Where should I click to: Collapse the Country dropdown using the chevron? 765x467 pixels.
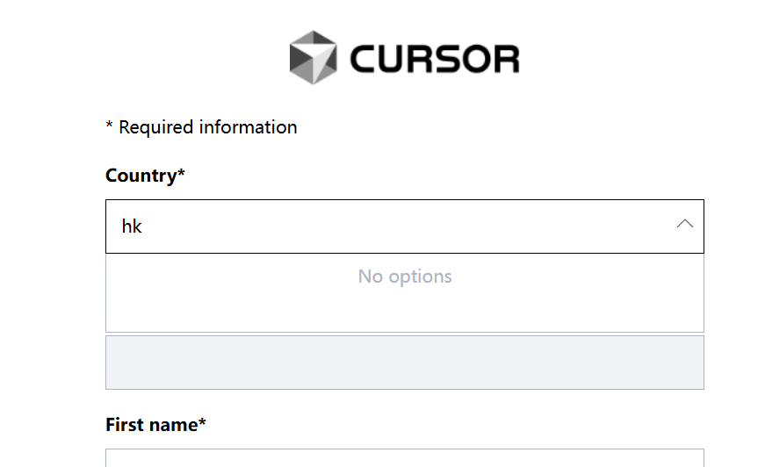(x=685, y=225)
